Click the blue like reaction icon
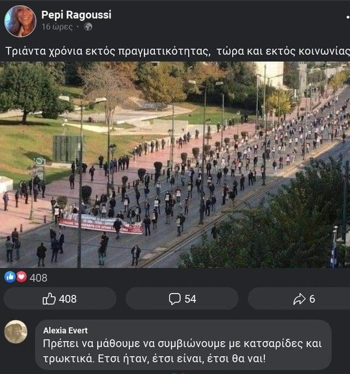This screenshot has height=374, width=350. click(10, 277)
